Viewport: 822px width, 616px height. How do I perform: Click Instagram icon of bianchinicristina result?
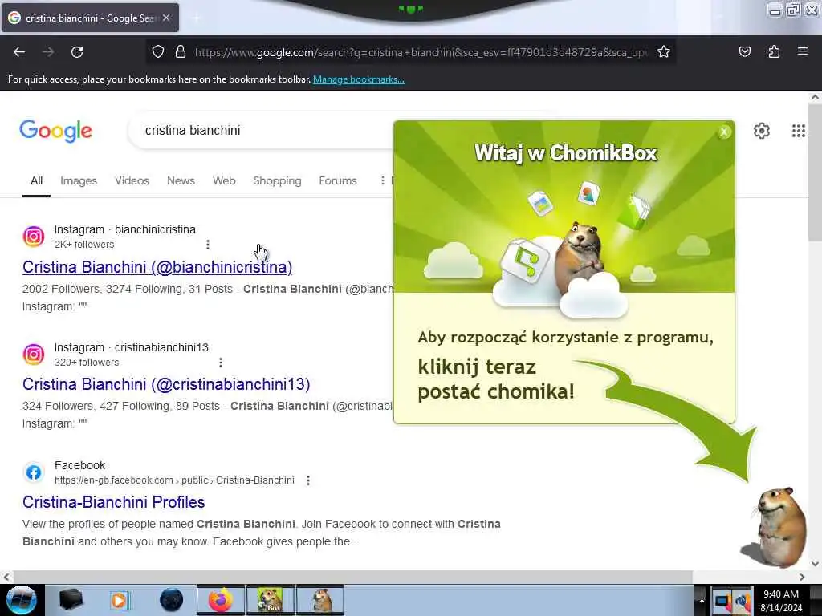pos(34,237)
